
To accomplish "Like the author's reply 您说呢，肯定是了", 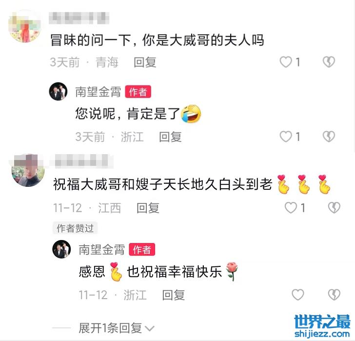I will pyautogui.click(x=286, y=137).
